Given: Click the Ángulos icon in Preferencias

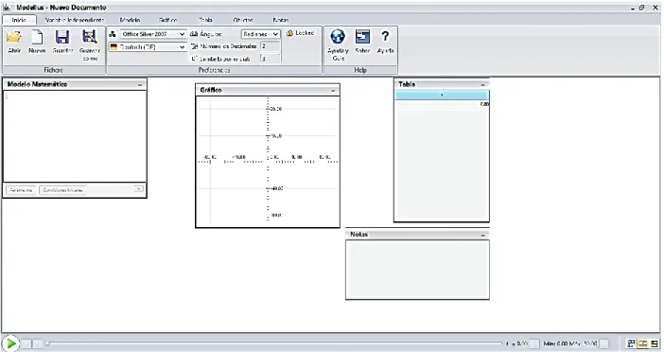Looking at the screenshot, I should 194,34.
